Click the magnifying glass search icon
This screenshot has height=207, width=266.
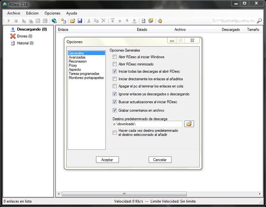click(259, 21)
